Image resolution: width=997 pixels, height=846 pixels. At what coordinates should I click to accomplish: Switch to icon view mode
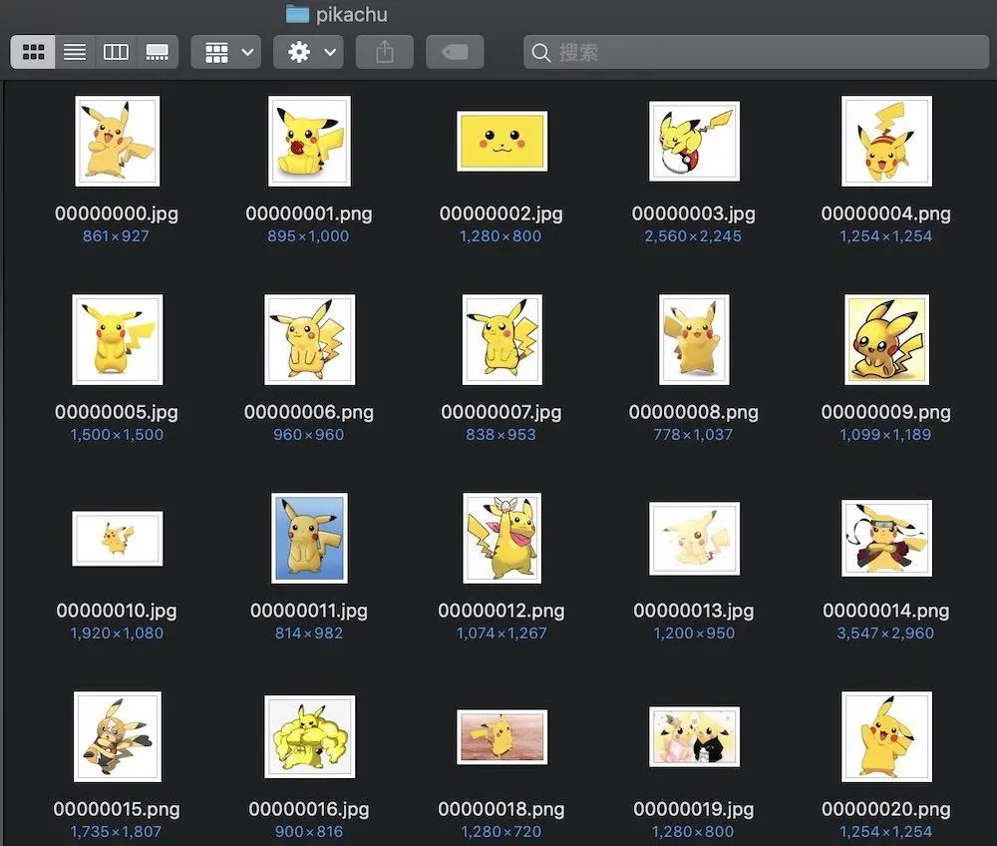pos(33,52)
